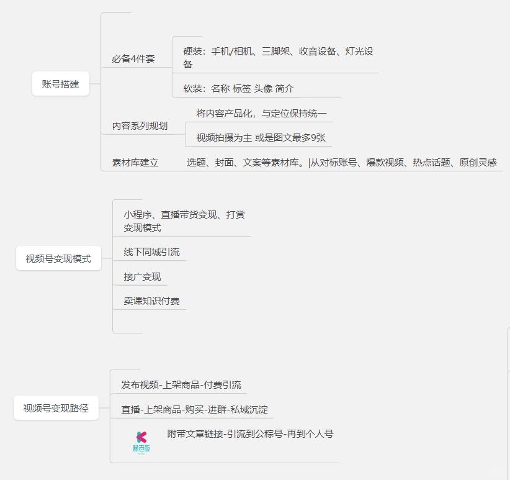Select node 选题、封面、文案等素材库

pyautogui.click(x=342, y=163)
